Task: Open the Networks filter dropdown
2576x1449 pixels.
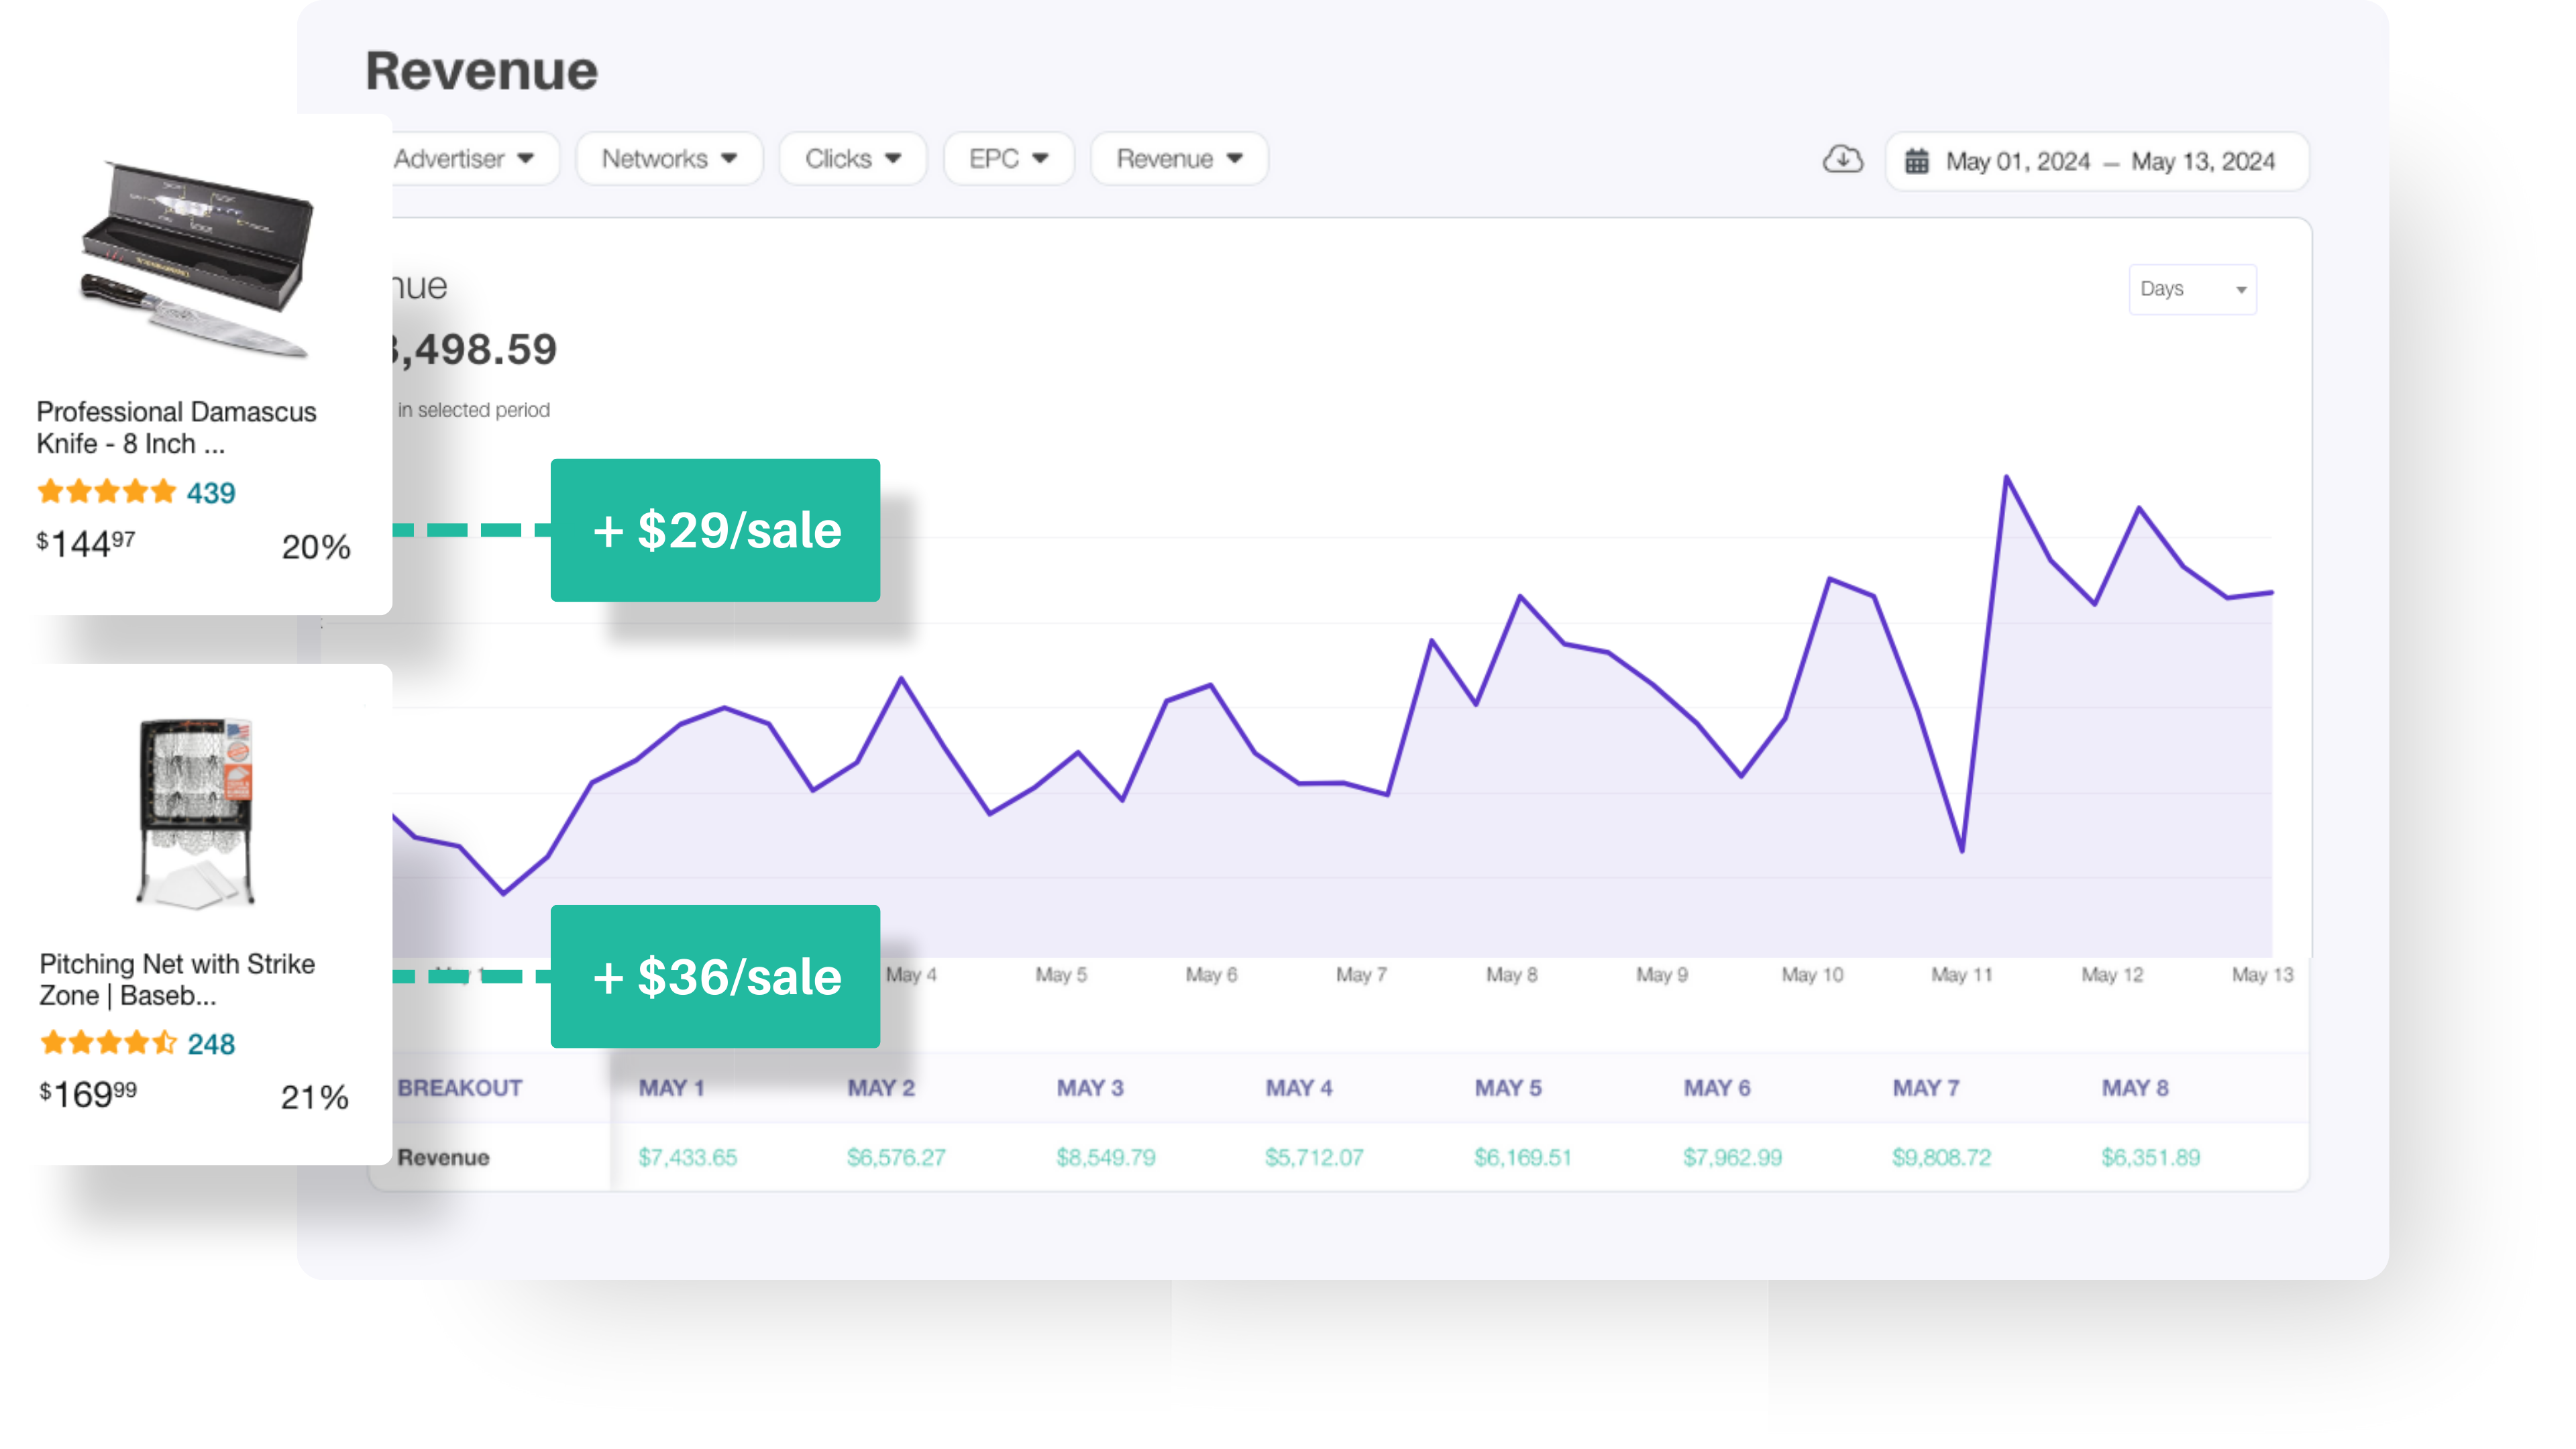Action: [x=669, y=159]
